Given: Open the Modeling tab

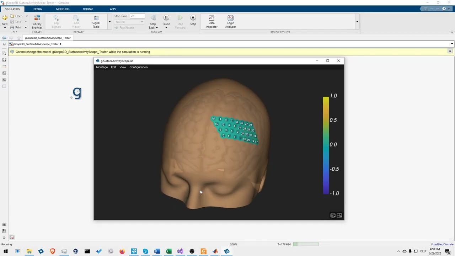Looking at the screenshot, I should point(63,9).
